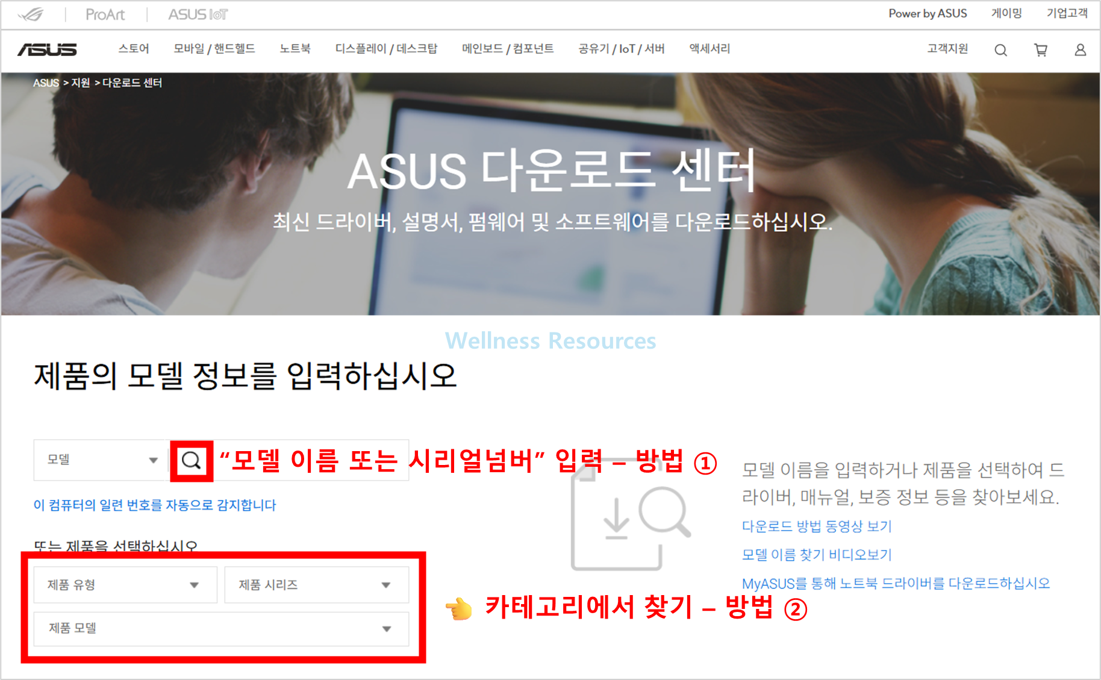Open the header search magnifier icon
Image resolution: width=1101 pixels, height=680 pixels.
[1000, 50]
